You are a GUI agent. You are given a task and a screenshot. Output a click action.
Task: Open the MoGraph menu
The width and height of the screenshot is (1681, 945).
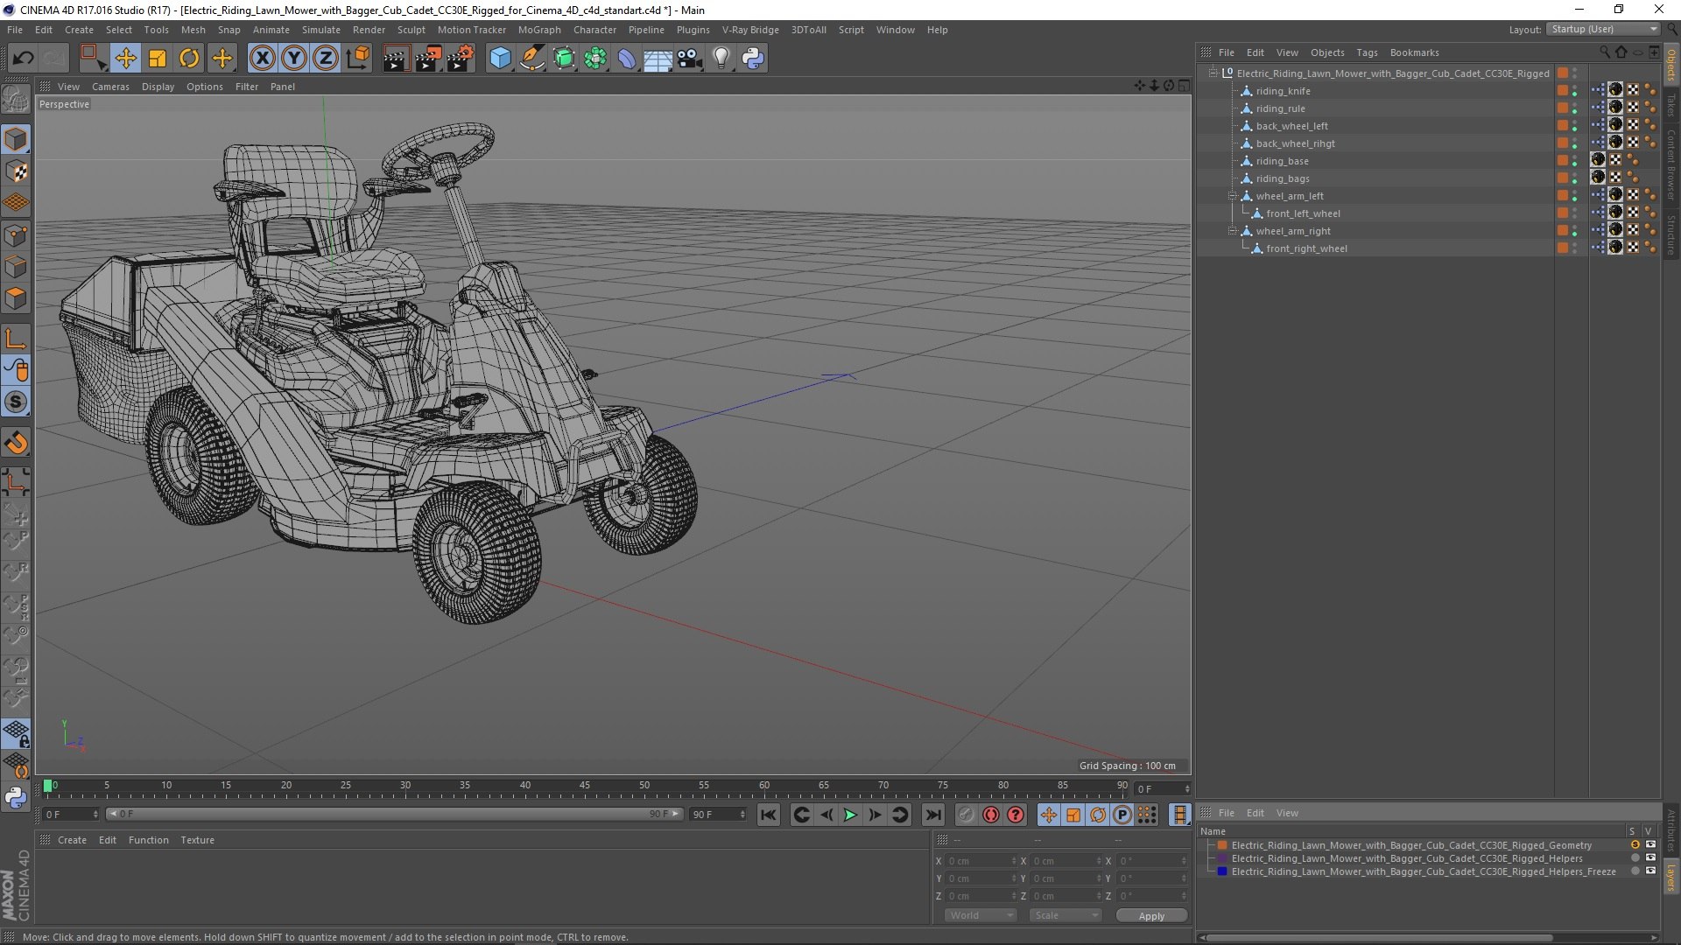pyautogui.click(x=538, y=30)
